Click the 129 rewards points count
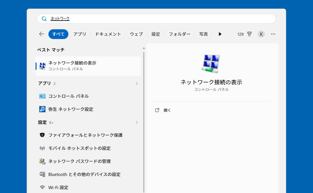This screenshot has height=193, width=313. tap(240, 34)
